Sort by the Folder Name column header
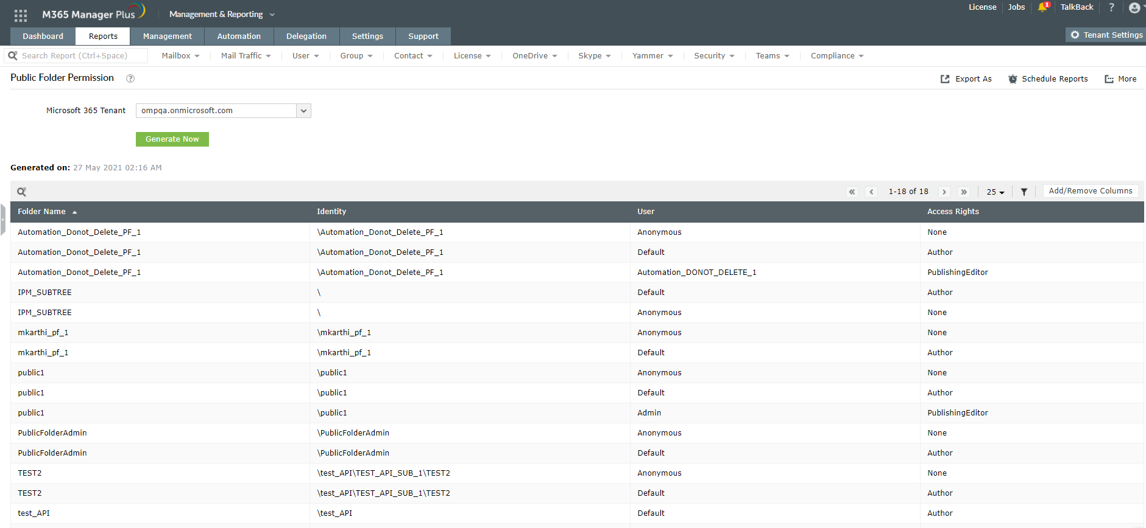The image size is (1146, 528). (41, 212)
